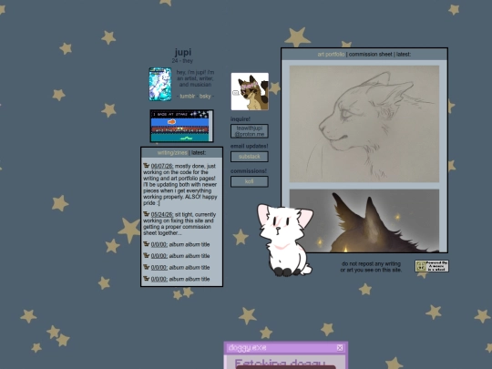Open the art portfolio link
This screenshot has width=492, height=369.
click(x=331, y=55)
